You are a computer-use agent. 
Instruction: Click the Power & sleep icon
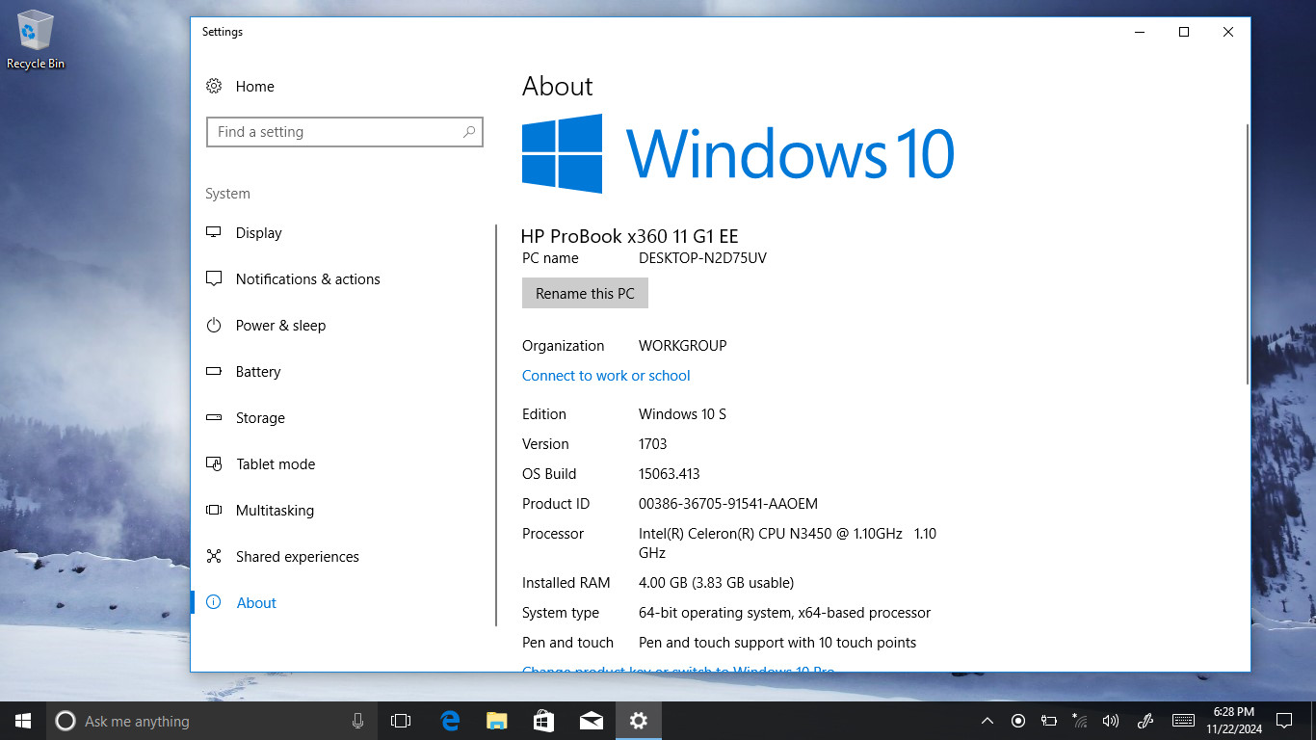(214, 325)
